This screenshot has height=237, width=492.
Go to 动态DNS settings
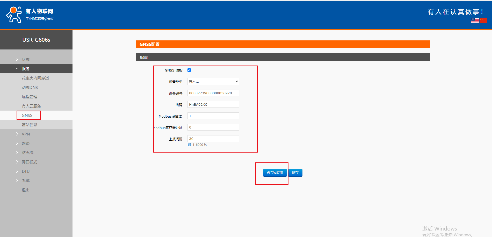30,87
